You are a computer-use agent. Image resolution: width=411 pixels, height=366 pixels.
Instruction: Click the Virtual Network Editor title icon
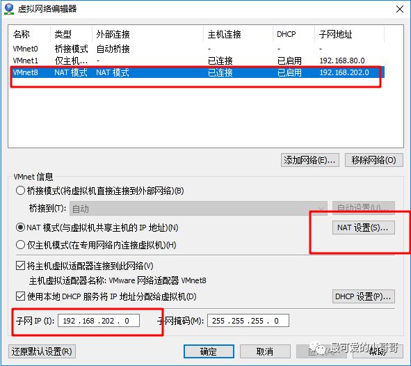pos(9,9)
